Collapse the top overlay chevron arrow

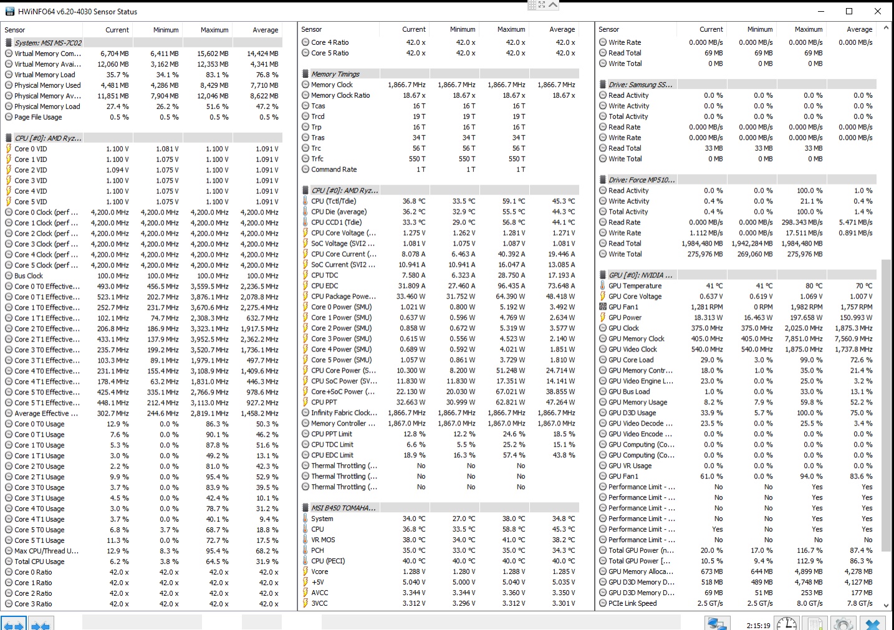tap(553, 4)
